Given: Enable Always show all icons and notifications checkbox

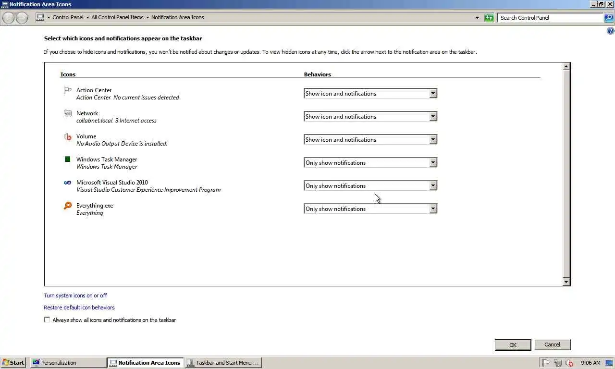Looking at the screenshot, I should 47,320.
